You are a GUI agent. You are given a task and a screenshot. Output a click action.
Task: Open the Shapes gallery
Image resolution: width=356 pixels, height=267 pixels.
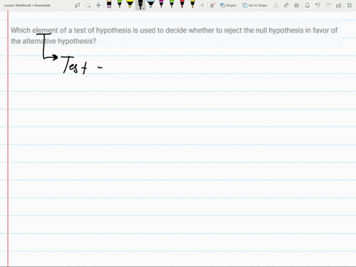228,5
